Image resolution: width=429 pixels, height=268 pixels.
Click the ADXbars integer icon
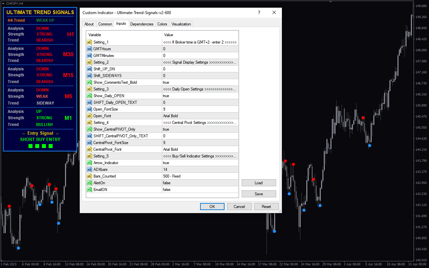click(89, 170)
